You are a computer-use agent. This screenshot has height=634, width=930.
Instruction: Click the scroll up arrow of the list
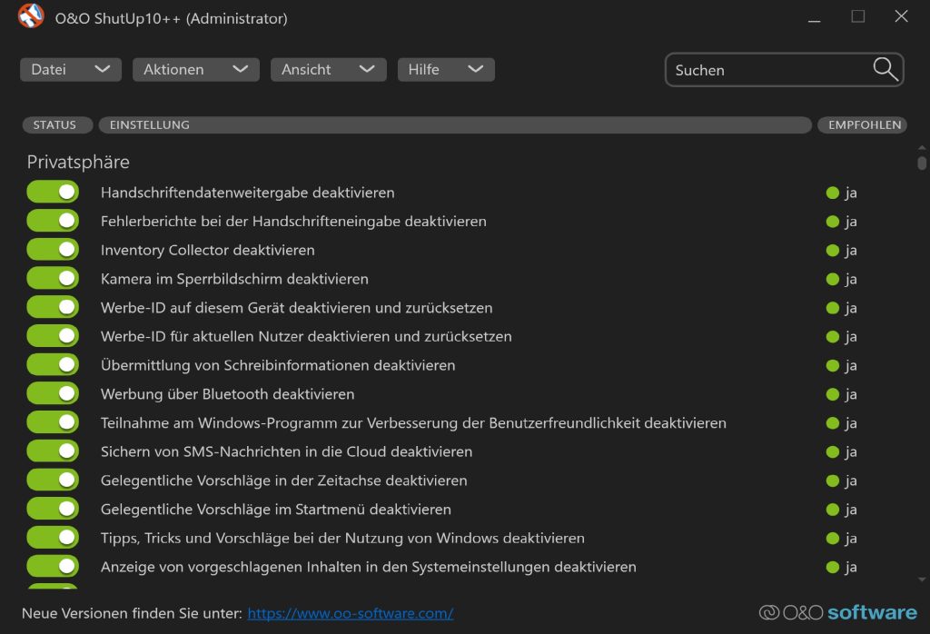coord(921,147)
